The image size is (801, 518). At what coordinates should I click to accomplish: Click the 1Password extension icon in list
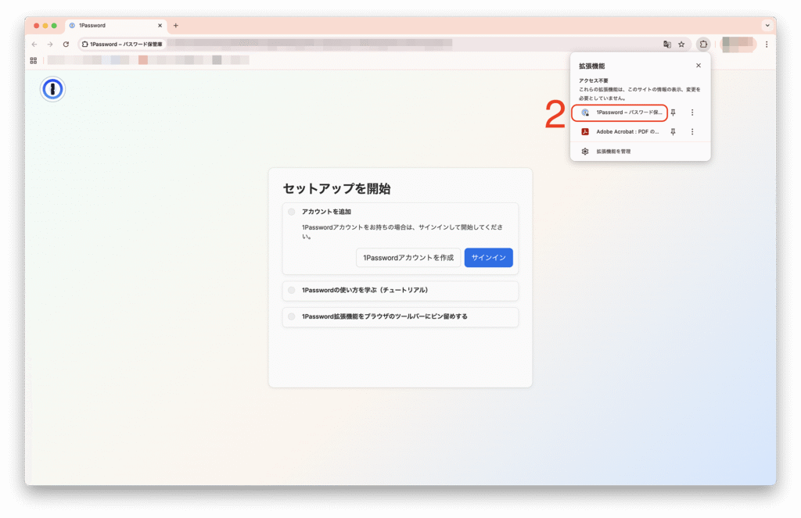pyautogui.click(x=585, y=113)
